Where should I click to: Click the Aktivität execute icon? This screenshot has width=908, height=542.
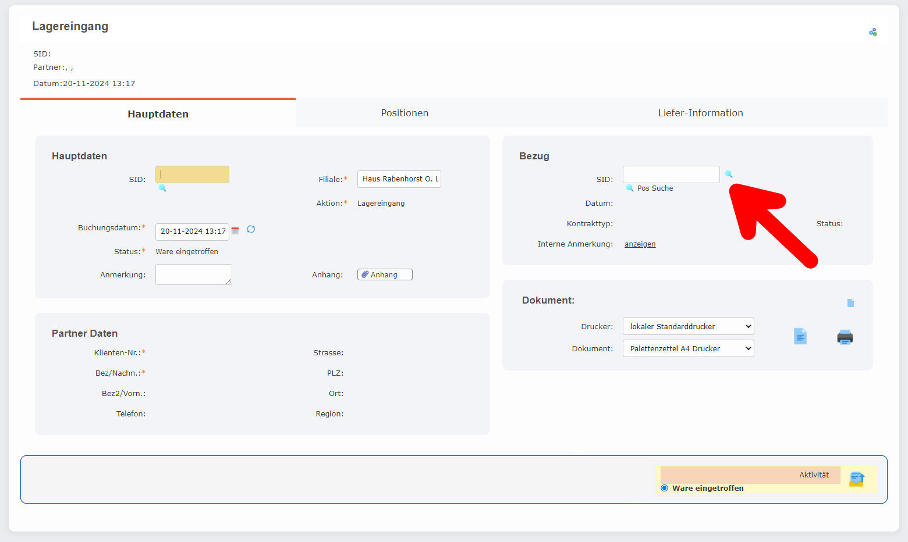pyautogui.click(x=857, y=479)
